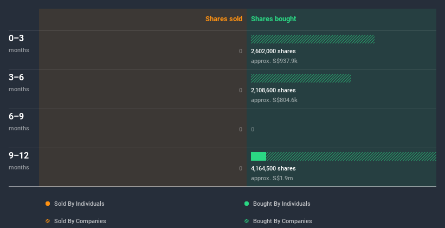Click the 3–6 months row label

(19, 82)
